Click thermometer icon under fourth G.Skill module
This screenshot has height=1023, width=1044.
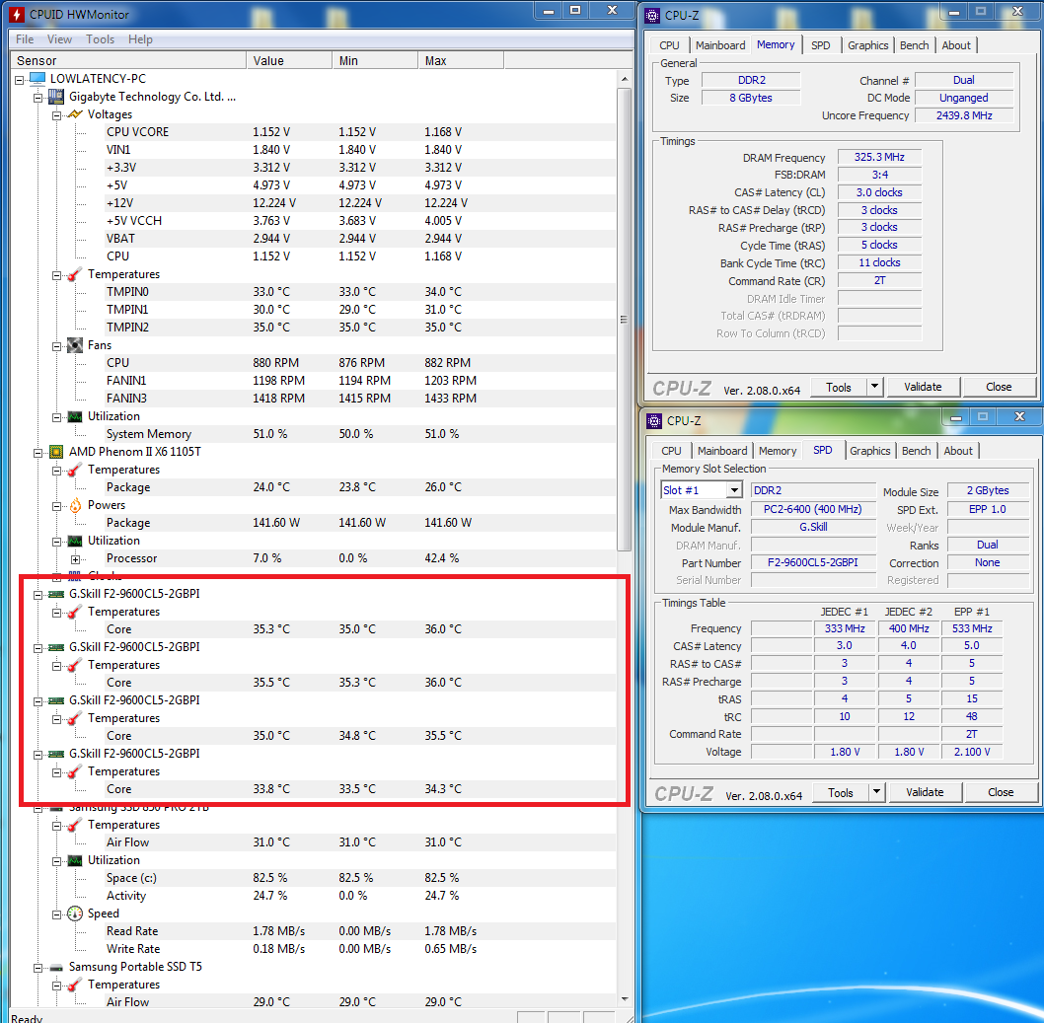click(75, 771)
